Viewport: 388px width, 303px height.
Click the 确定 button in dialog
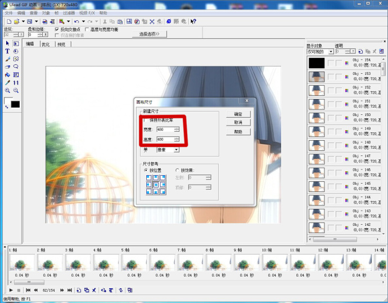click(238, 114)
